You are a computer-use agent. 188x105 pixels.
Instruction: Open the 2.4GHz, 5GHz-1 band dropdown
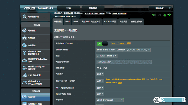click(x=107, y=56)
